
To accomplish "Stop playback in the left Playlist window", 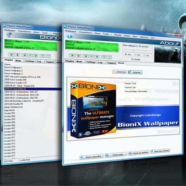I will point(17,55).
